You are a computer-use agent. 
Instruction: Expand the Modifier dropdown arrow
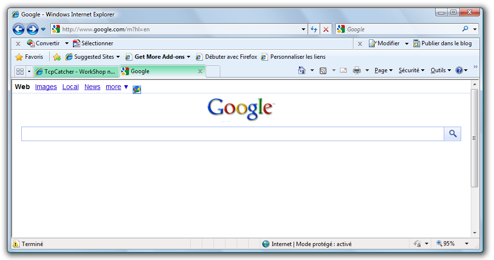pyautogui.click(x=407, y=43)
